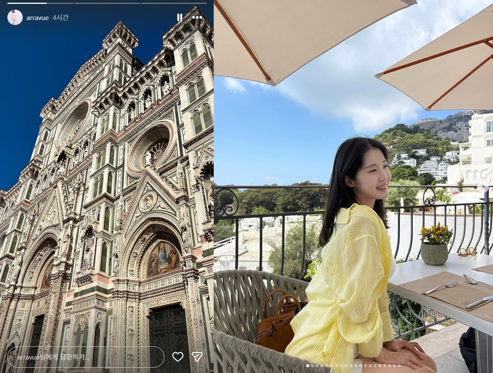Image resolution: width=493 pixels, height=373 pixels.
Task: Skip to the second story progress segment
Action: [x=107, y=3]
